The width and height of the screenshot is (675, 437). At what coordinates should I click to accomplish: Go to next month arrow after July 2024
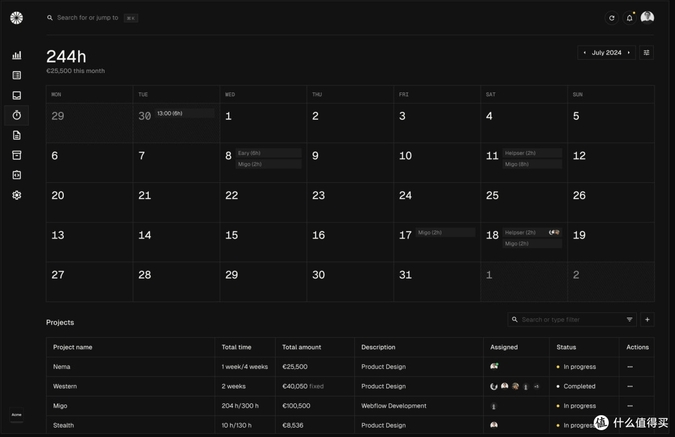(x=629, y=53)
